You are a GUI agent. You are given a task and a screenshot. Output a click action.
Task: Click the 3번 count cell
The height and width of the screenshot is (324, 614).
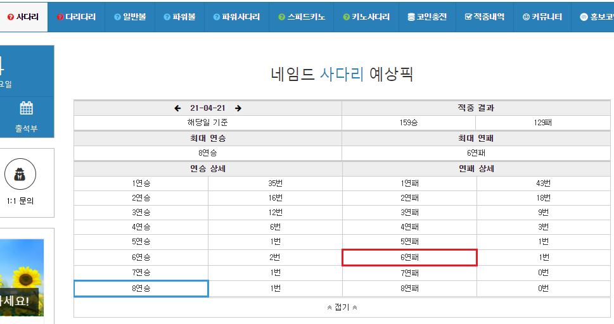[544, 227]
